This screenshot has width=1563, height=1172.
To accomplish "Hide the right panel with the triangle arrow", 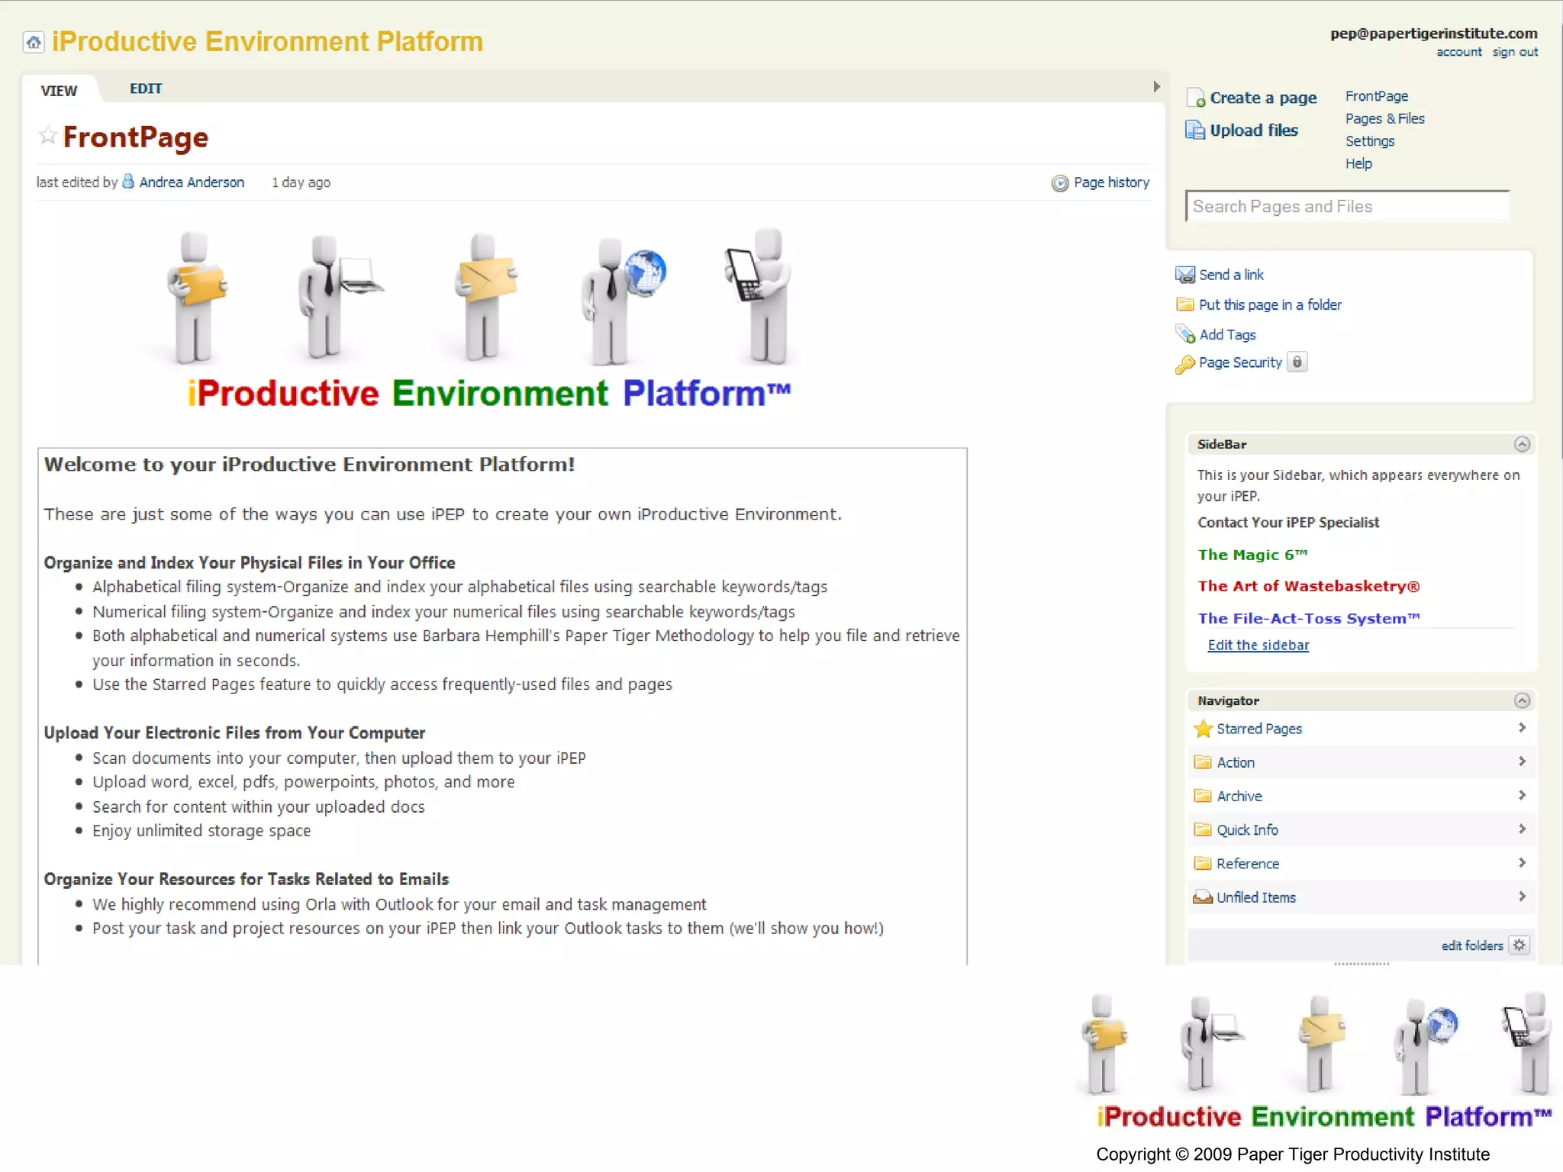I will tap(1156, 87).
